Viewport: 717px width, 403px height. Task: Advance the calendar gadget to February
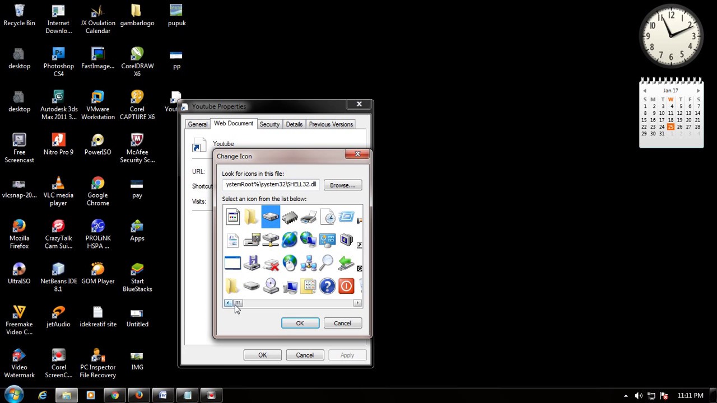(698, 90)
